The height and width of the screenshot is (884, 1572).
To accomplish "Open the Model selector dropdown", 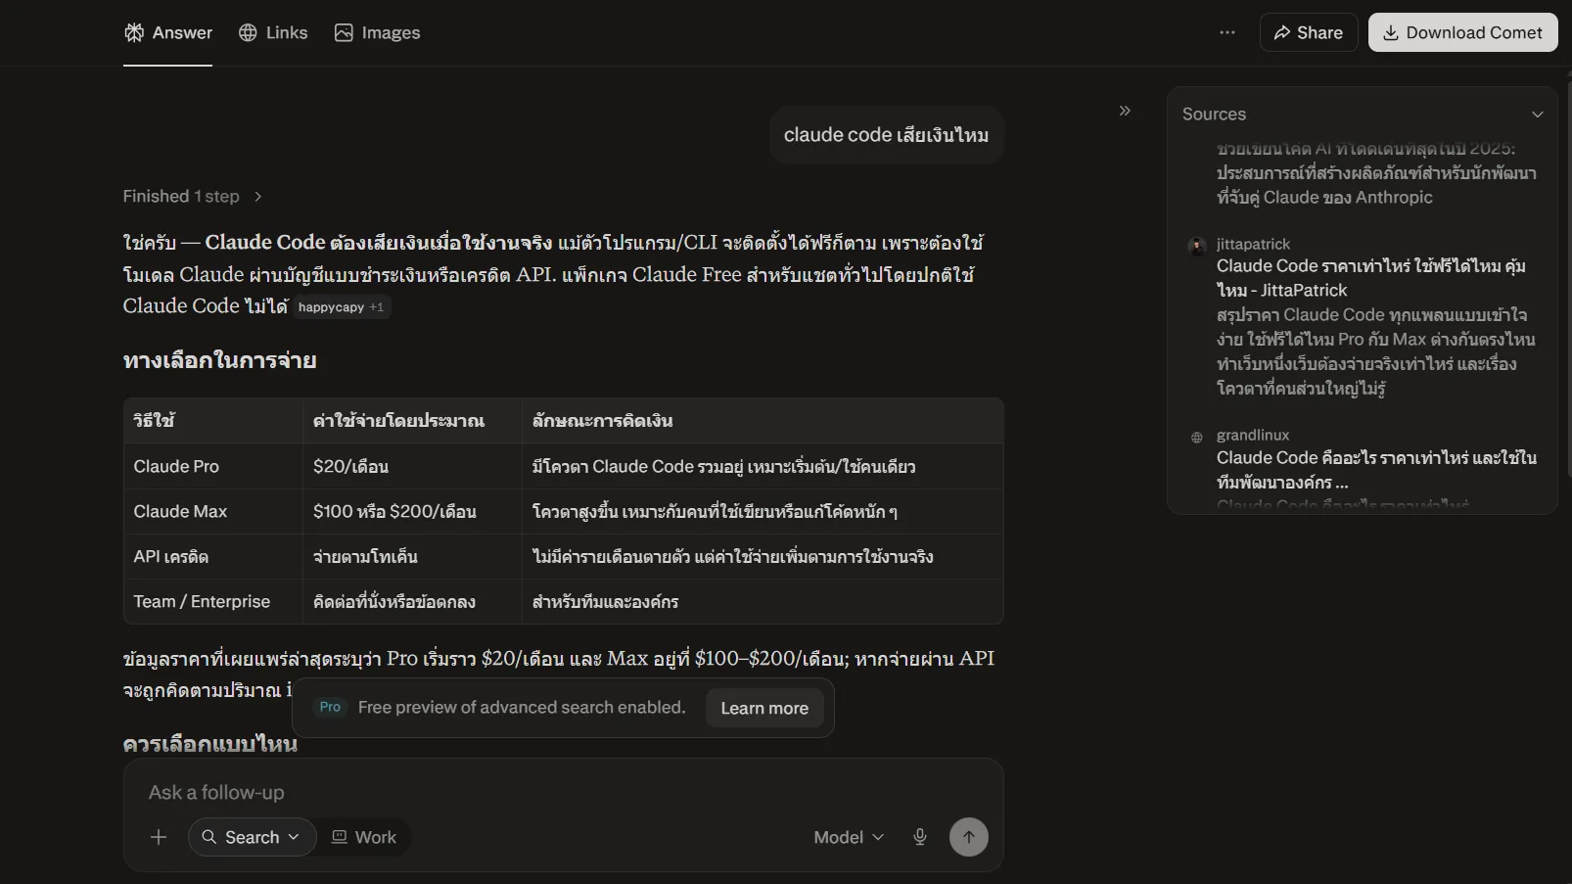I will (849, 837).
